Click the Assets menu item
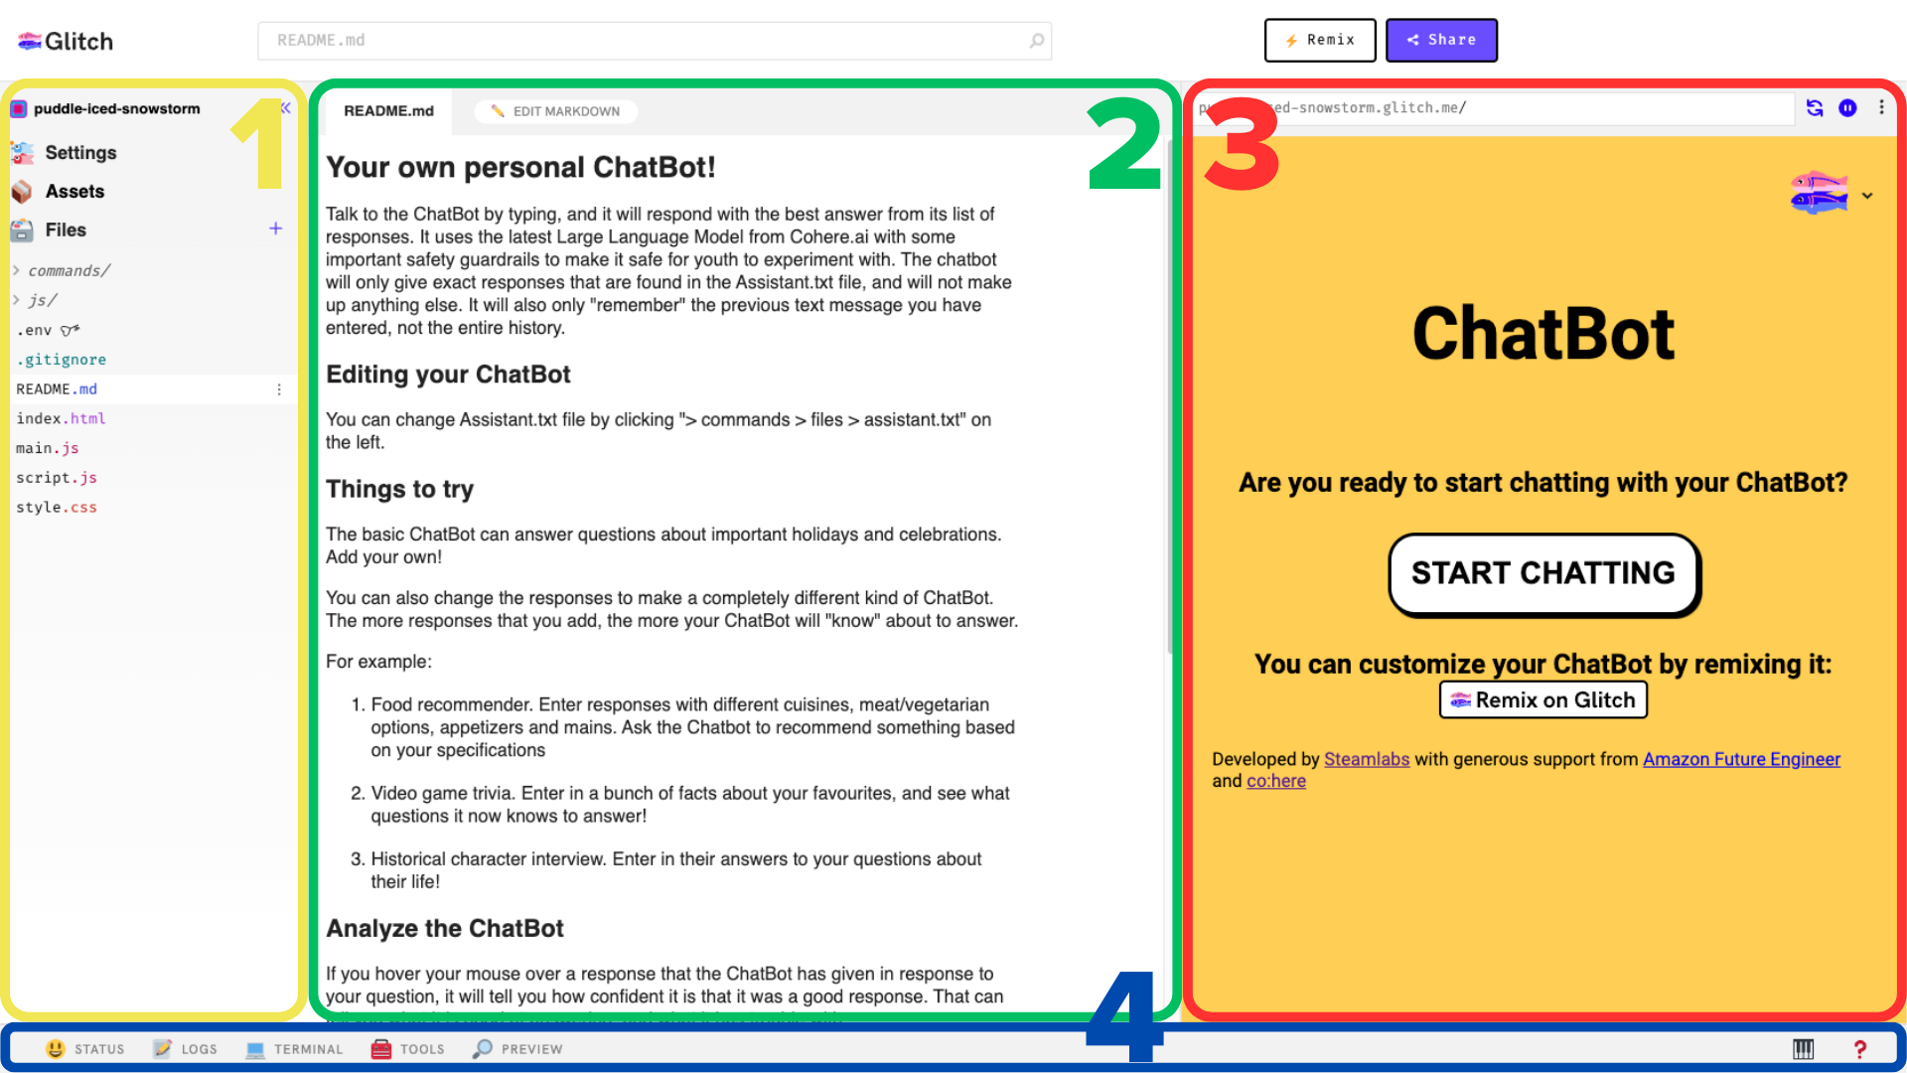 click(x=74, y=190)
